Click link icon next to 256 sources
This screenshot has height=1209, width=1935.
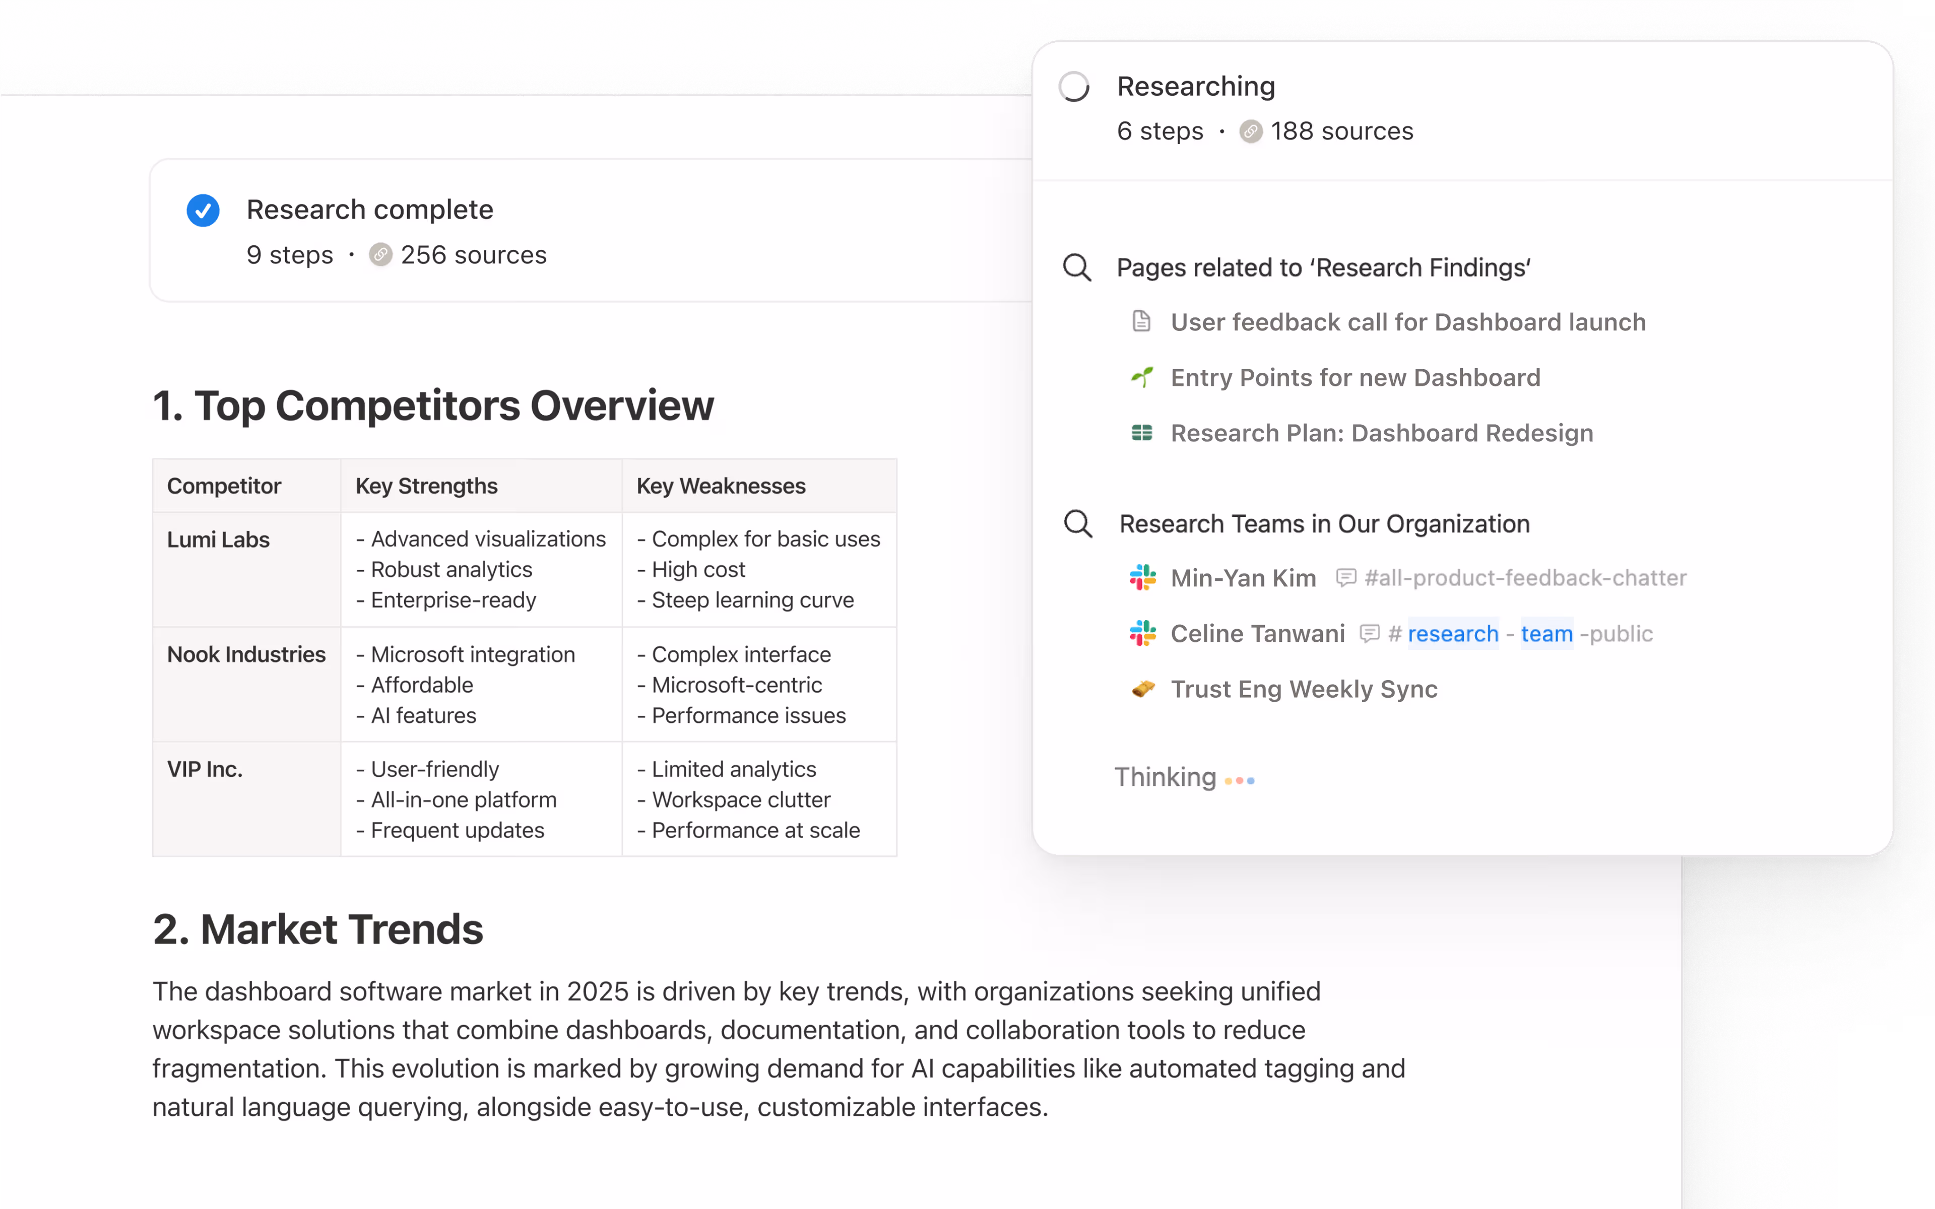(380, 255)
